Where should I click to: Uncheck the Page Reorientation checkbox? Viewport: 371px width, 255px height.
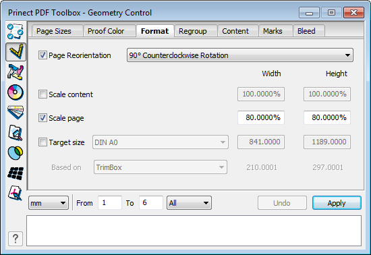(42, 55)
